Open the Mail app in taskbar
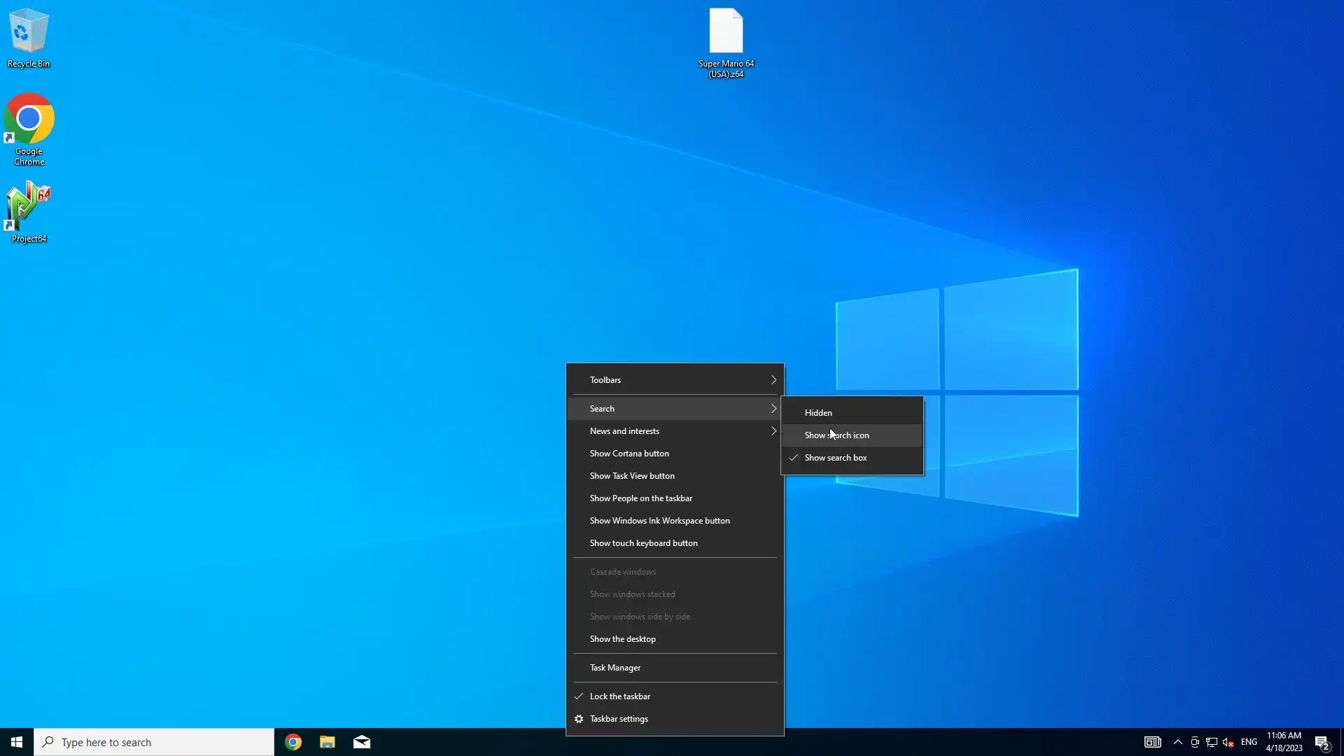Screen dimensions: 1344x756 click(362, 742)
